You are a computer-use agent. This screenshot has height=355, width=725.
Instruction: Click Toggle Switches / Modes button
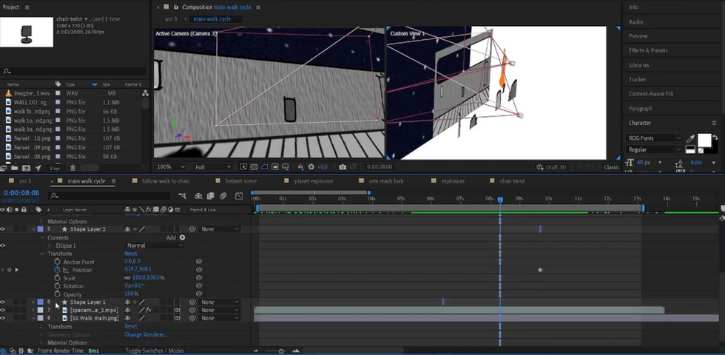click(x=155, y=351)
